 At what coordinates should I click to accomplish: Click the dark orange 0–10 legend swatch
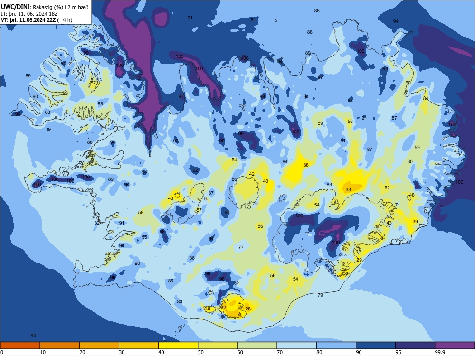click(20, 346)
